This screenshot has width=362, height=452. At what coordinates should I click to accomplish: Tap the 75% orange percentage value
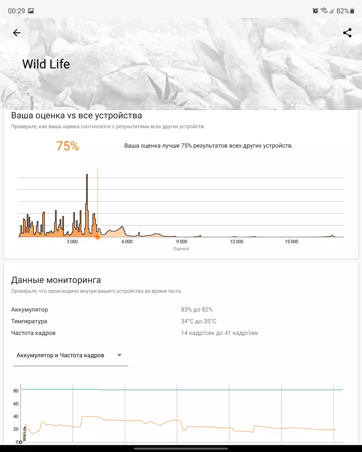(x=67, y=146)
